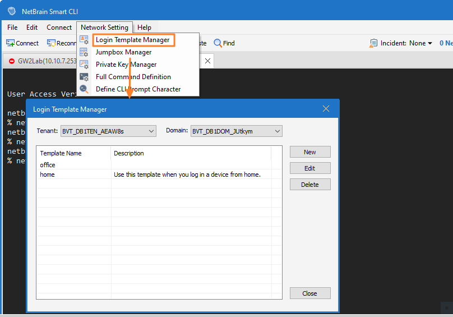This screenshot has width=453, height=317.
Task: Close the GW2Lab session tab
Action: pos(207,61)
